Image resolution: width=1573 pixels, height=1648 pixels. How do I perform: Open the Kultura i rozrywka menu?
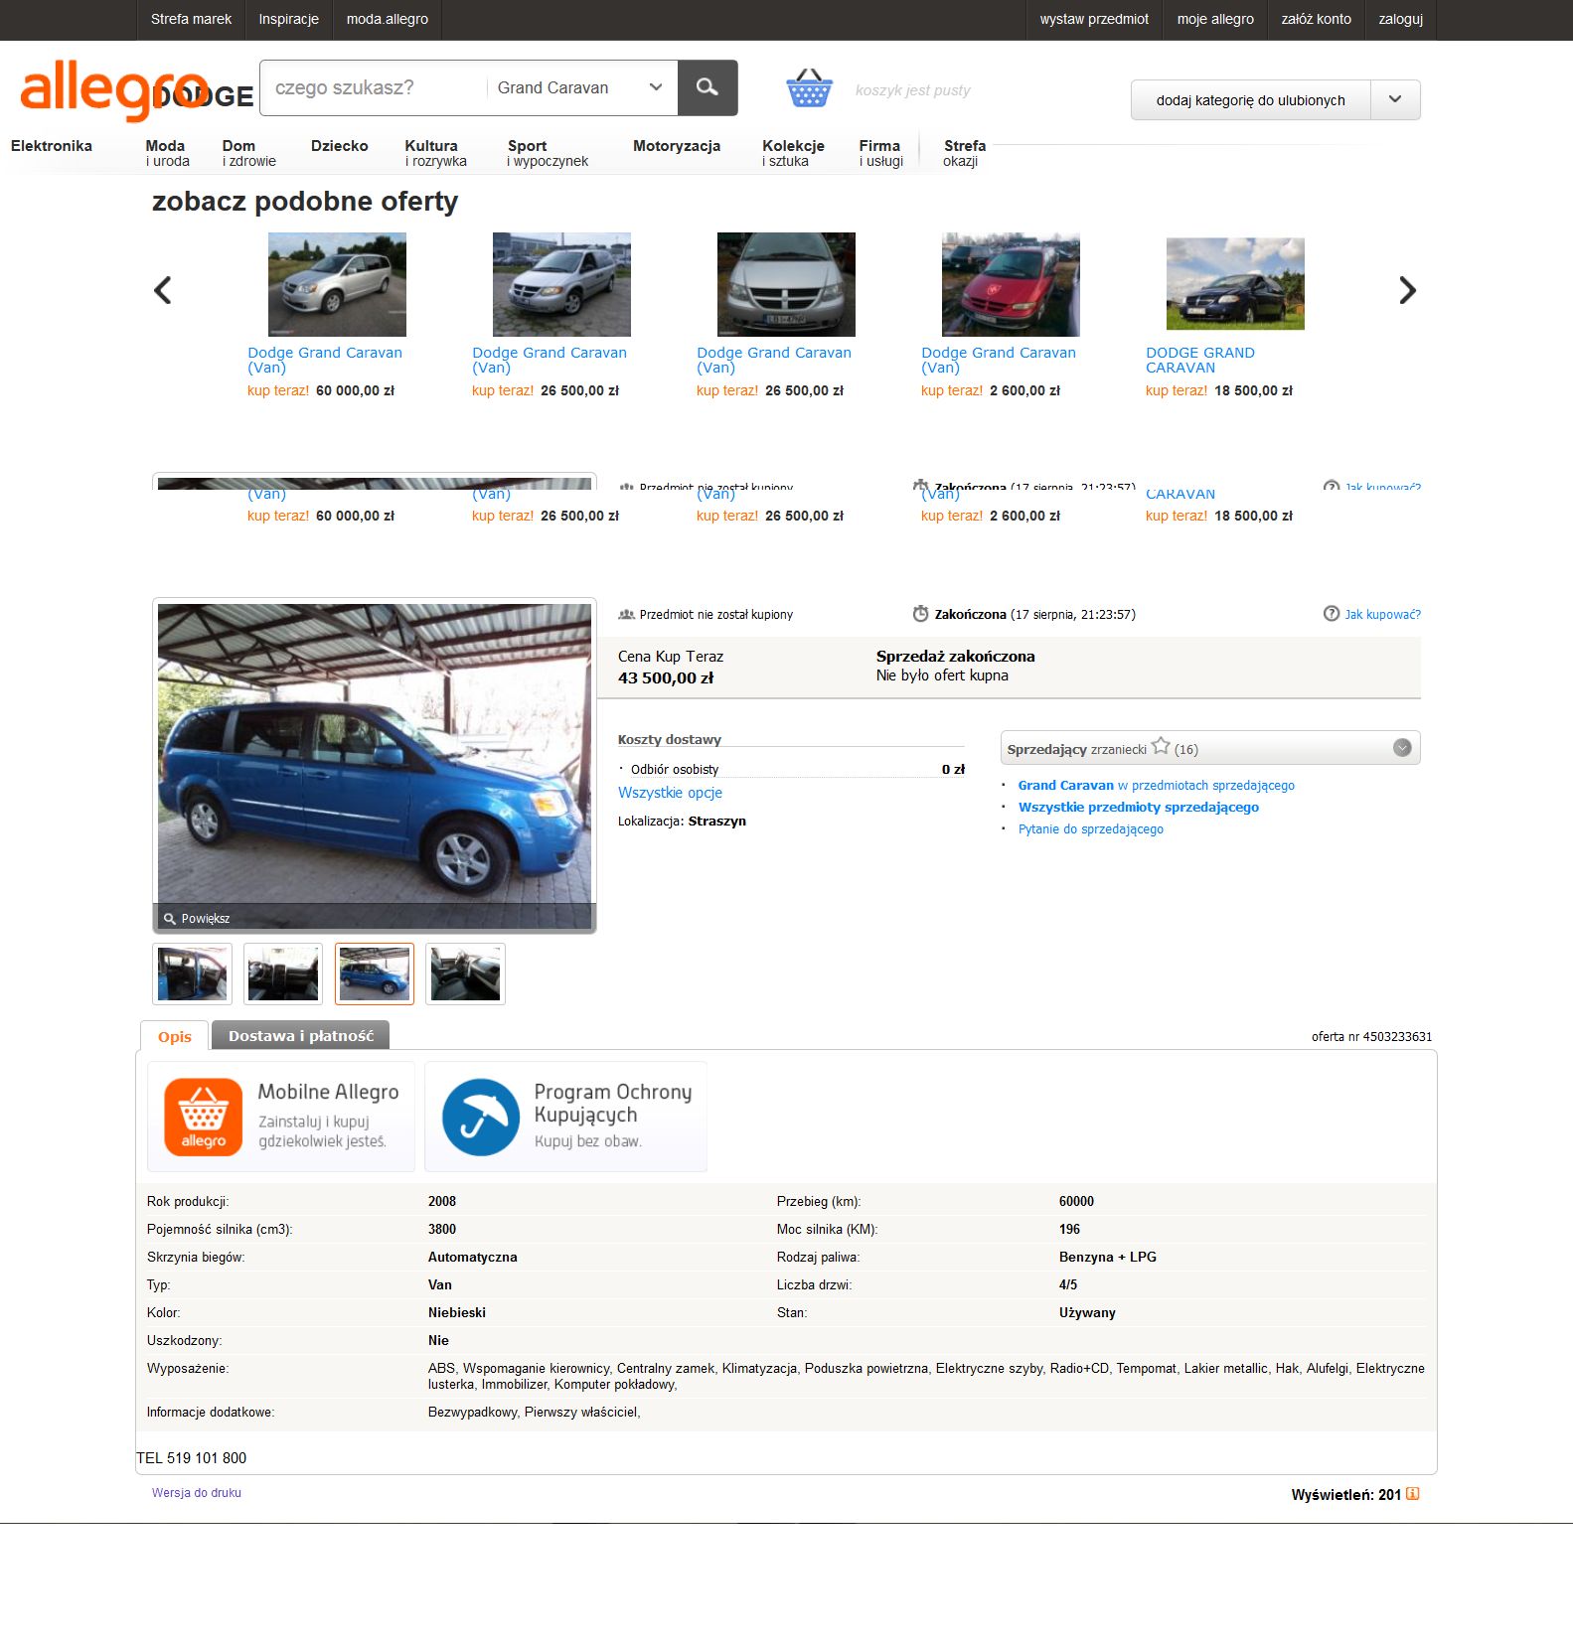pyautogui.click(x=435, y=153)
